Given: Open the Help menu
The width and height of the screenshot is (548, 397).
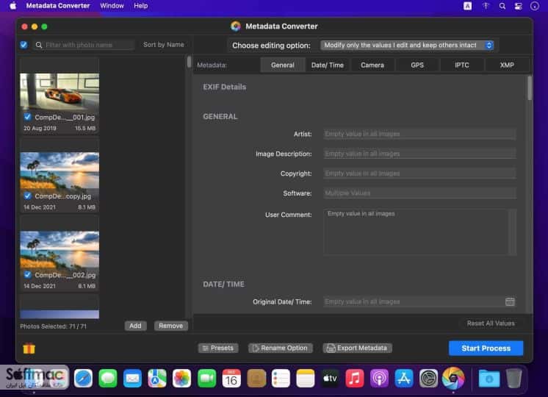Looking at the screenshot, I should [141, 6].
